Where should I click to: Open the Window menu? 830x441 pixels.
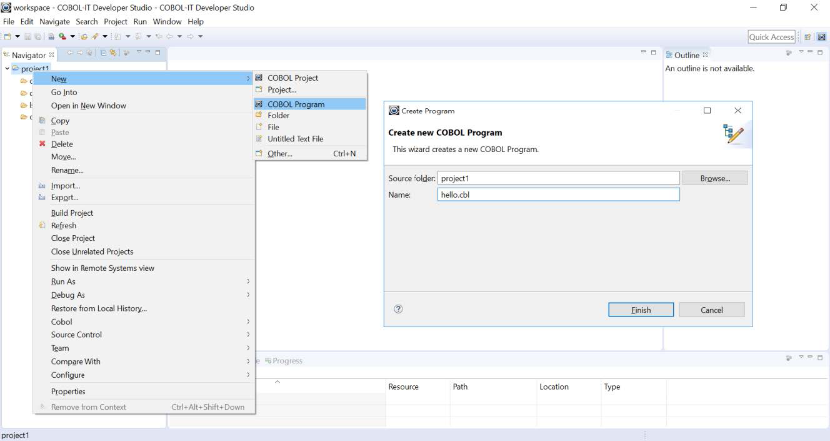coord(167,21)
